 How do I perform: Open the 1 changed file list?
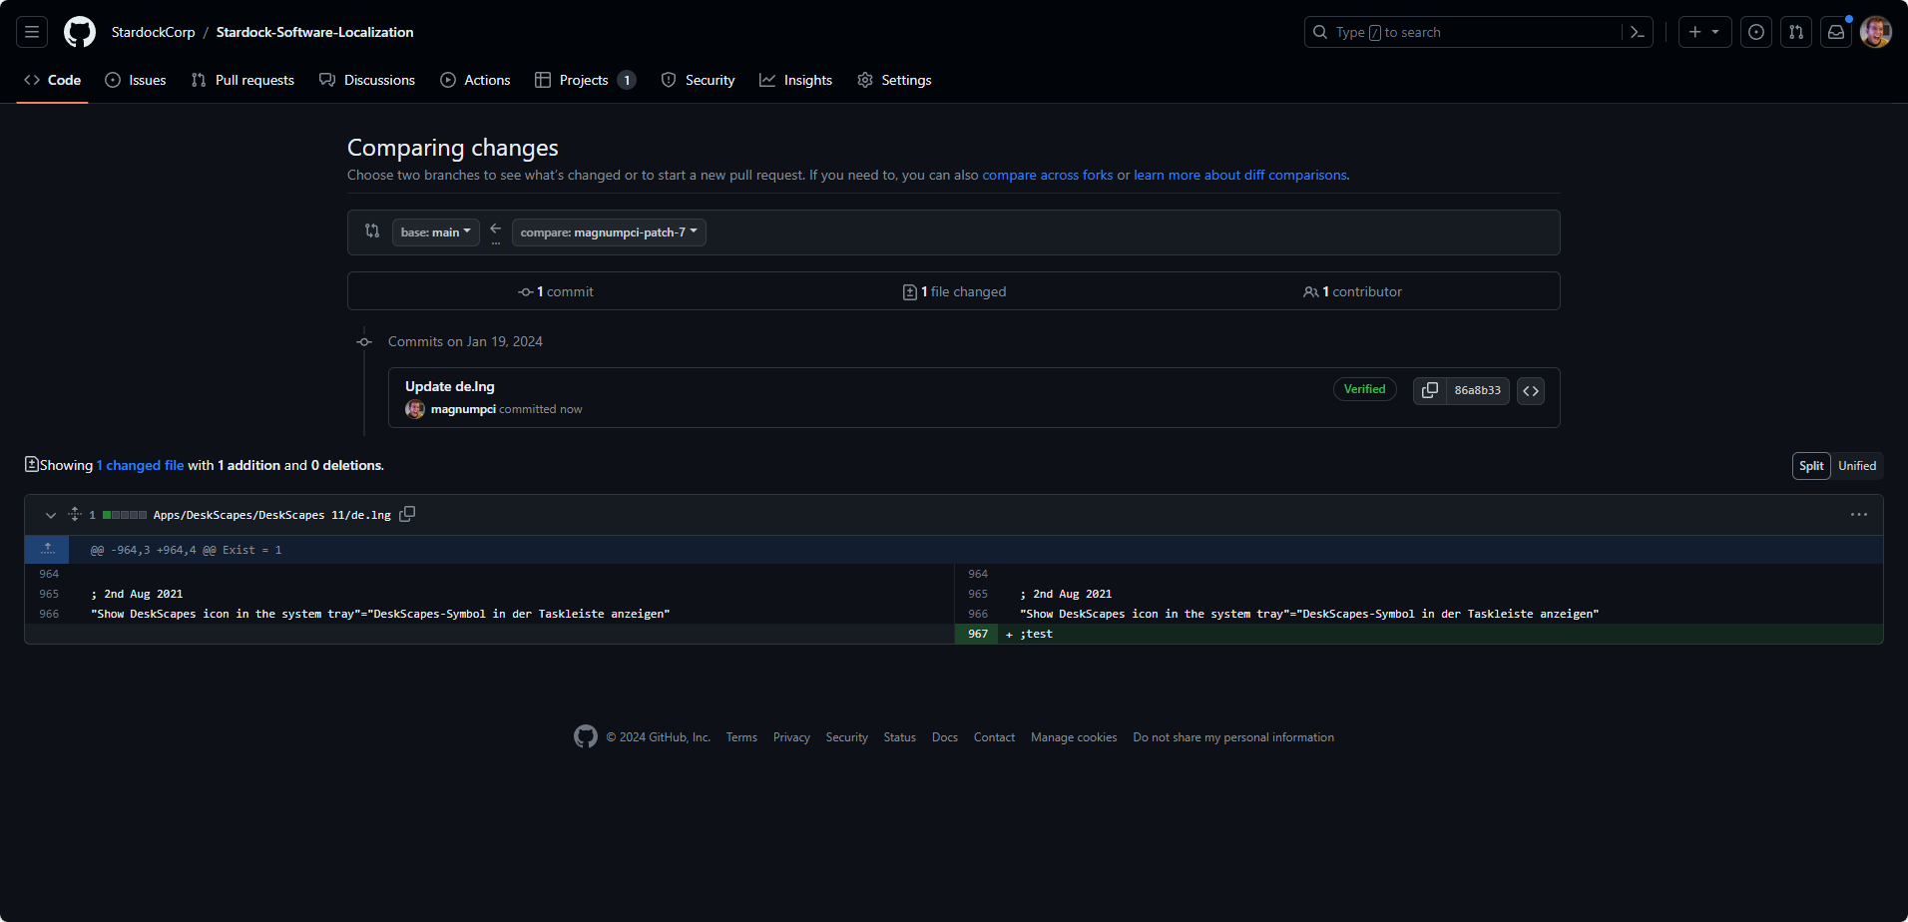point(140,465)
